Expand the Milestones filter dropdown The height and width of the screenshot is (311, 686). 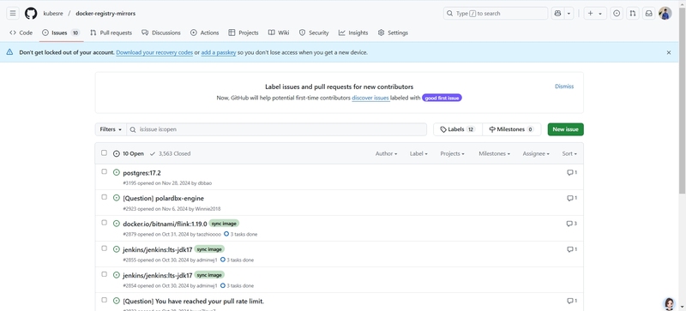(x=495, y=154)
